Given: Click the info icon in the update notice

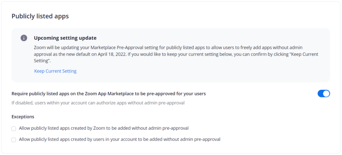Looking at the screenshot, I should (24, 38).
